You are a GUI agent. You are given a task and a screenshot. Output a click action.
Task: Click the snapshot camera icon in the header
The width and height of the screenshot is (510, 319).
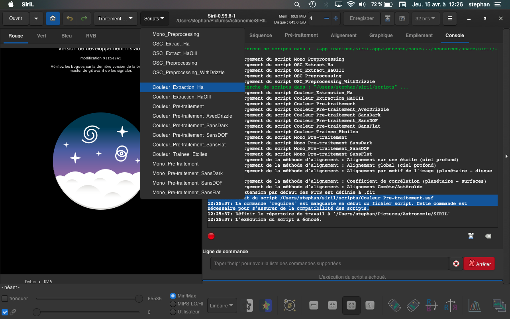pyautogui.click(x=403, y=18)
